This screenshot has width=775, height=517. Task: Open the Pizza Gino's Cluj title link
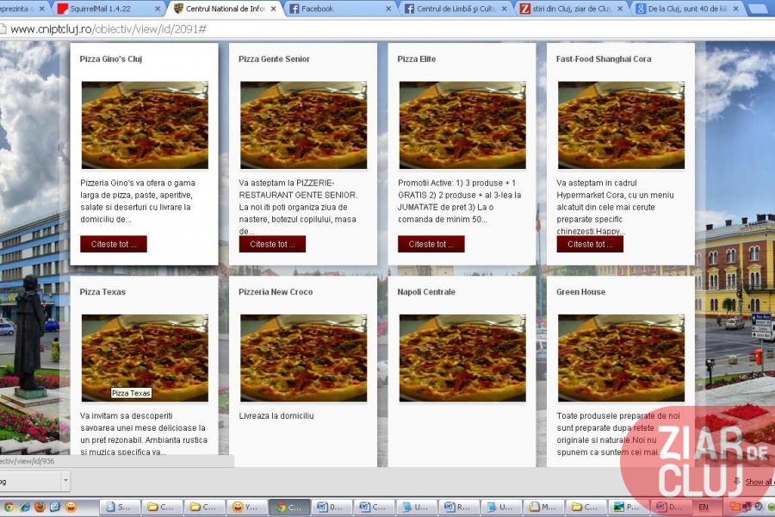pos(111,59)
